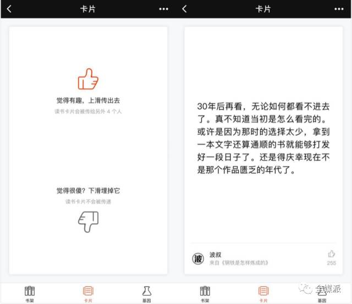Select 卡片 tab on left screen

[88, 293]
